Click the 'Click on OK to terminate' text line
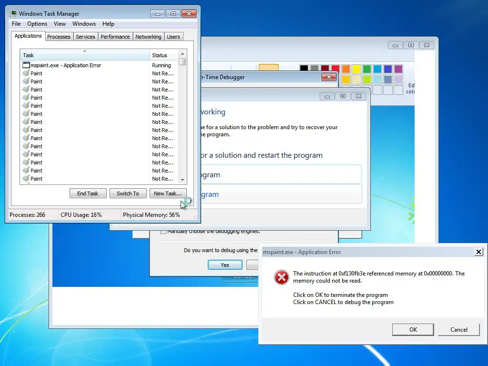 coord(340,295)
